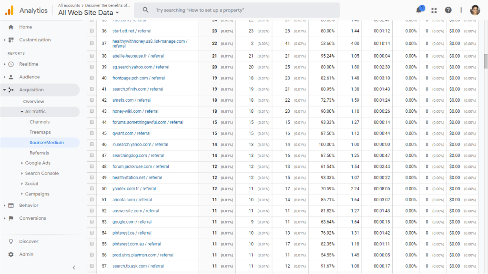Viewport: 488px width, 274px height.
Task: Open the sg.search.yahoo.com referral link
Action: coord(141,67)
